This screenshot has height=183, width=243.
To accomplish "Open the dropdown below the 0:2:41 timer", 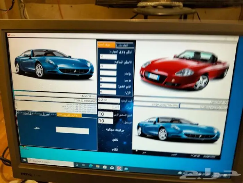I will [x=109, y=107].
